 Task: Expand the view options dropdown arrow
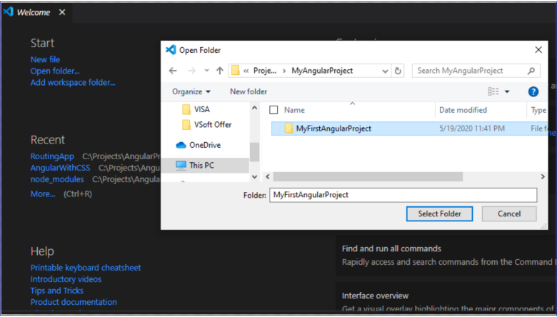(507, 91)
